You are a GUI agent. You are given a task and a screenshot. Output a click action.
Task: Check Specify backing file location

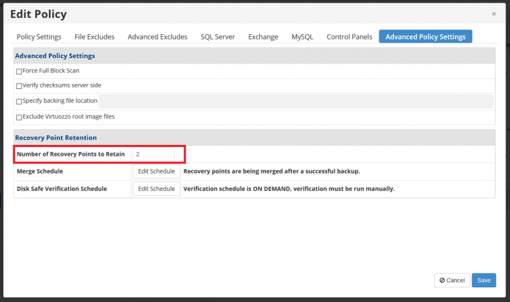tap(19, 102)
